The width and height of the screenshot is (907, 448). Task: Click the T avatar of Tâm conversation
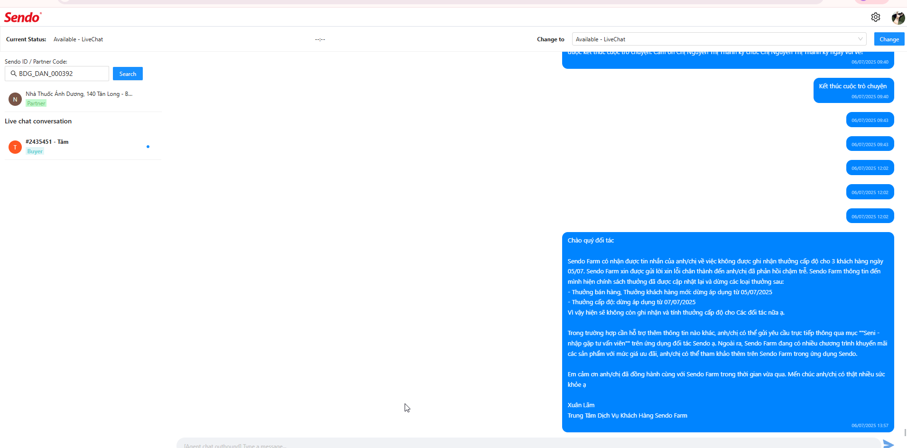(x=15, y=147)
